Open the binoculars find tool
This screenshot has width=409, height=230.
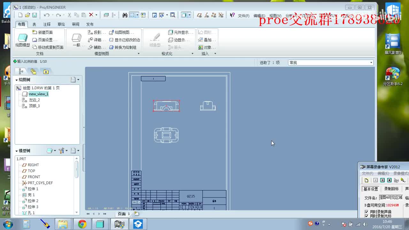point(125,15)
